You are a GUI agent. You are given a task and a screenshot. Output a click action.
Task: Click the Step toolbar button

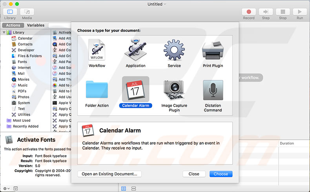266,12
